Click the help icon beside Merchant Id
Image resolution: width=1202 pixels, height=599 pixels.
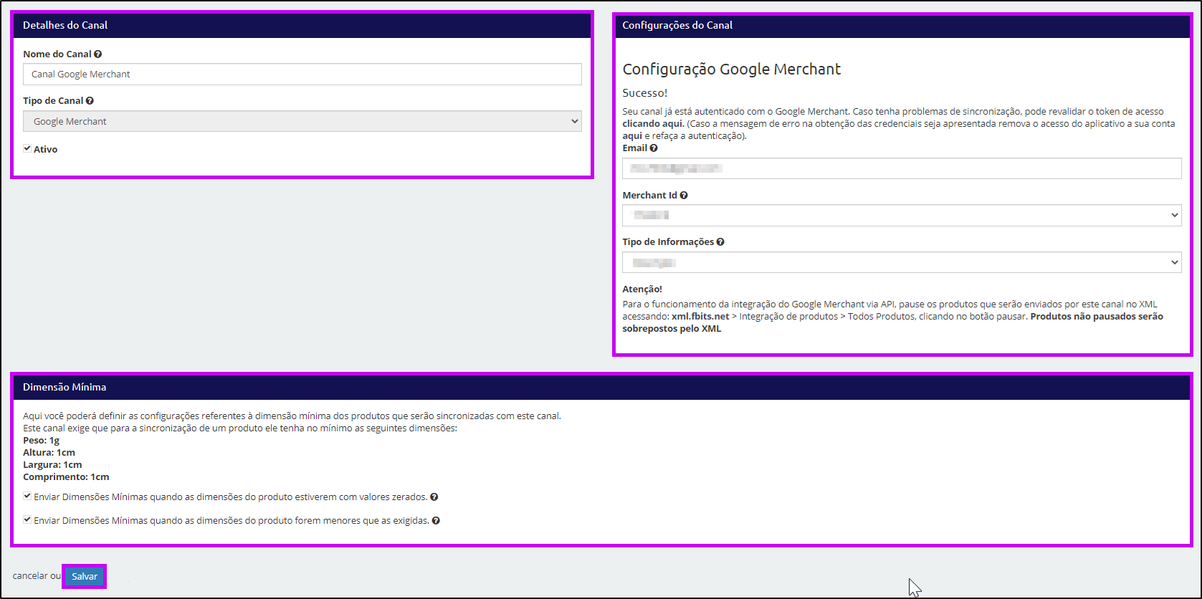pos(684,196)
